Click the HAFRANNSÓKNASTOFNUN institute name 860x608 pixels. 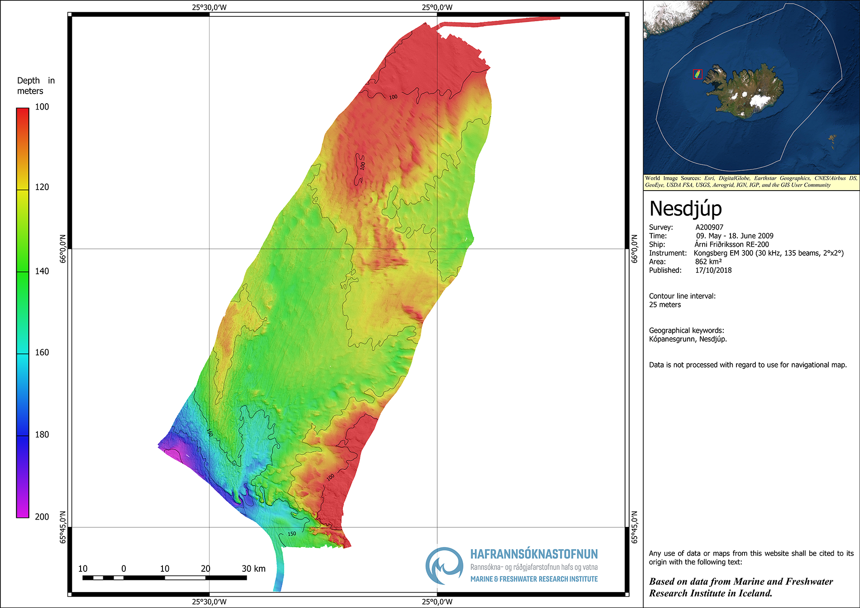534,554
